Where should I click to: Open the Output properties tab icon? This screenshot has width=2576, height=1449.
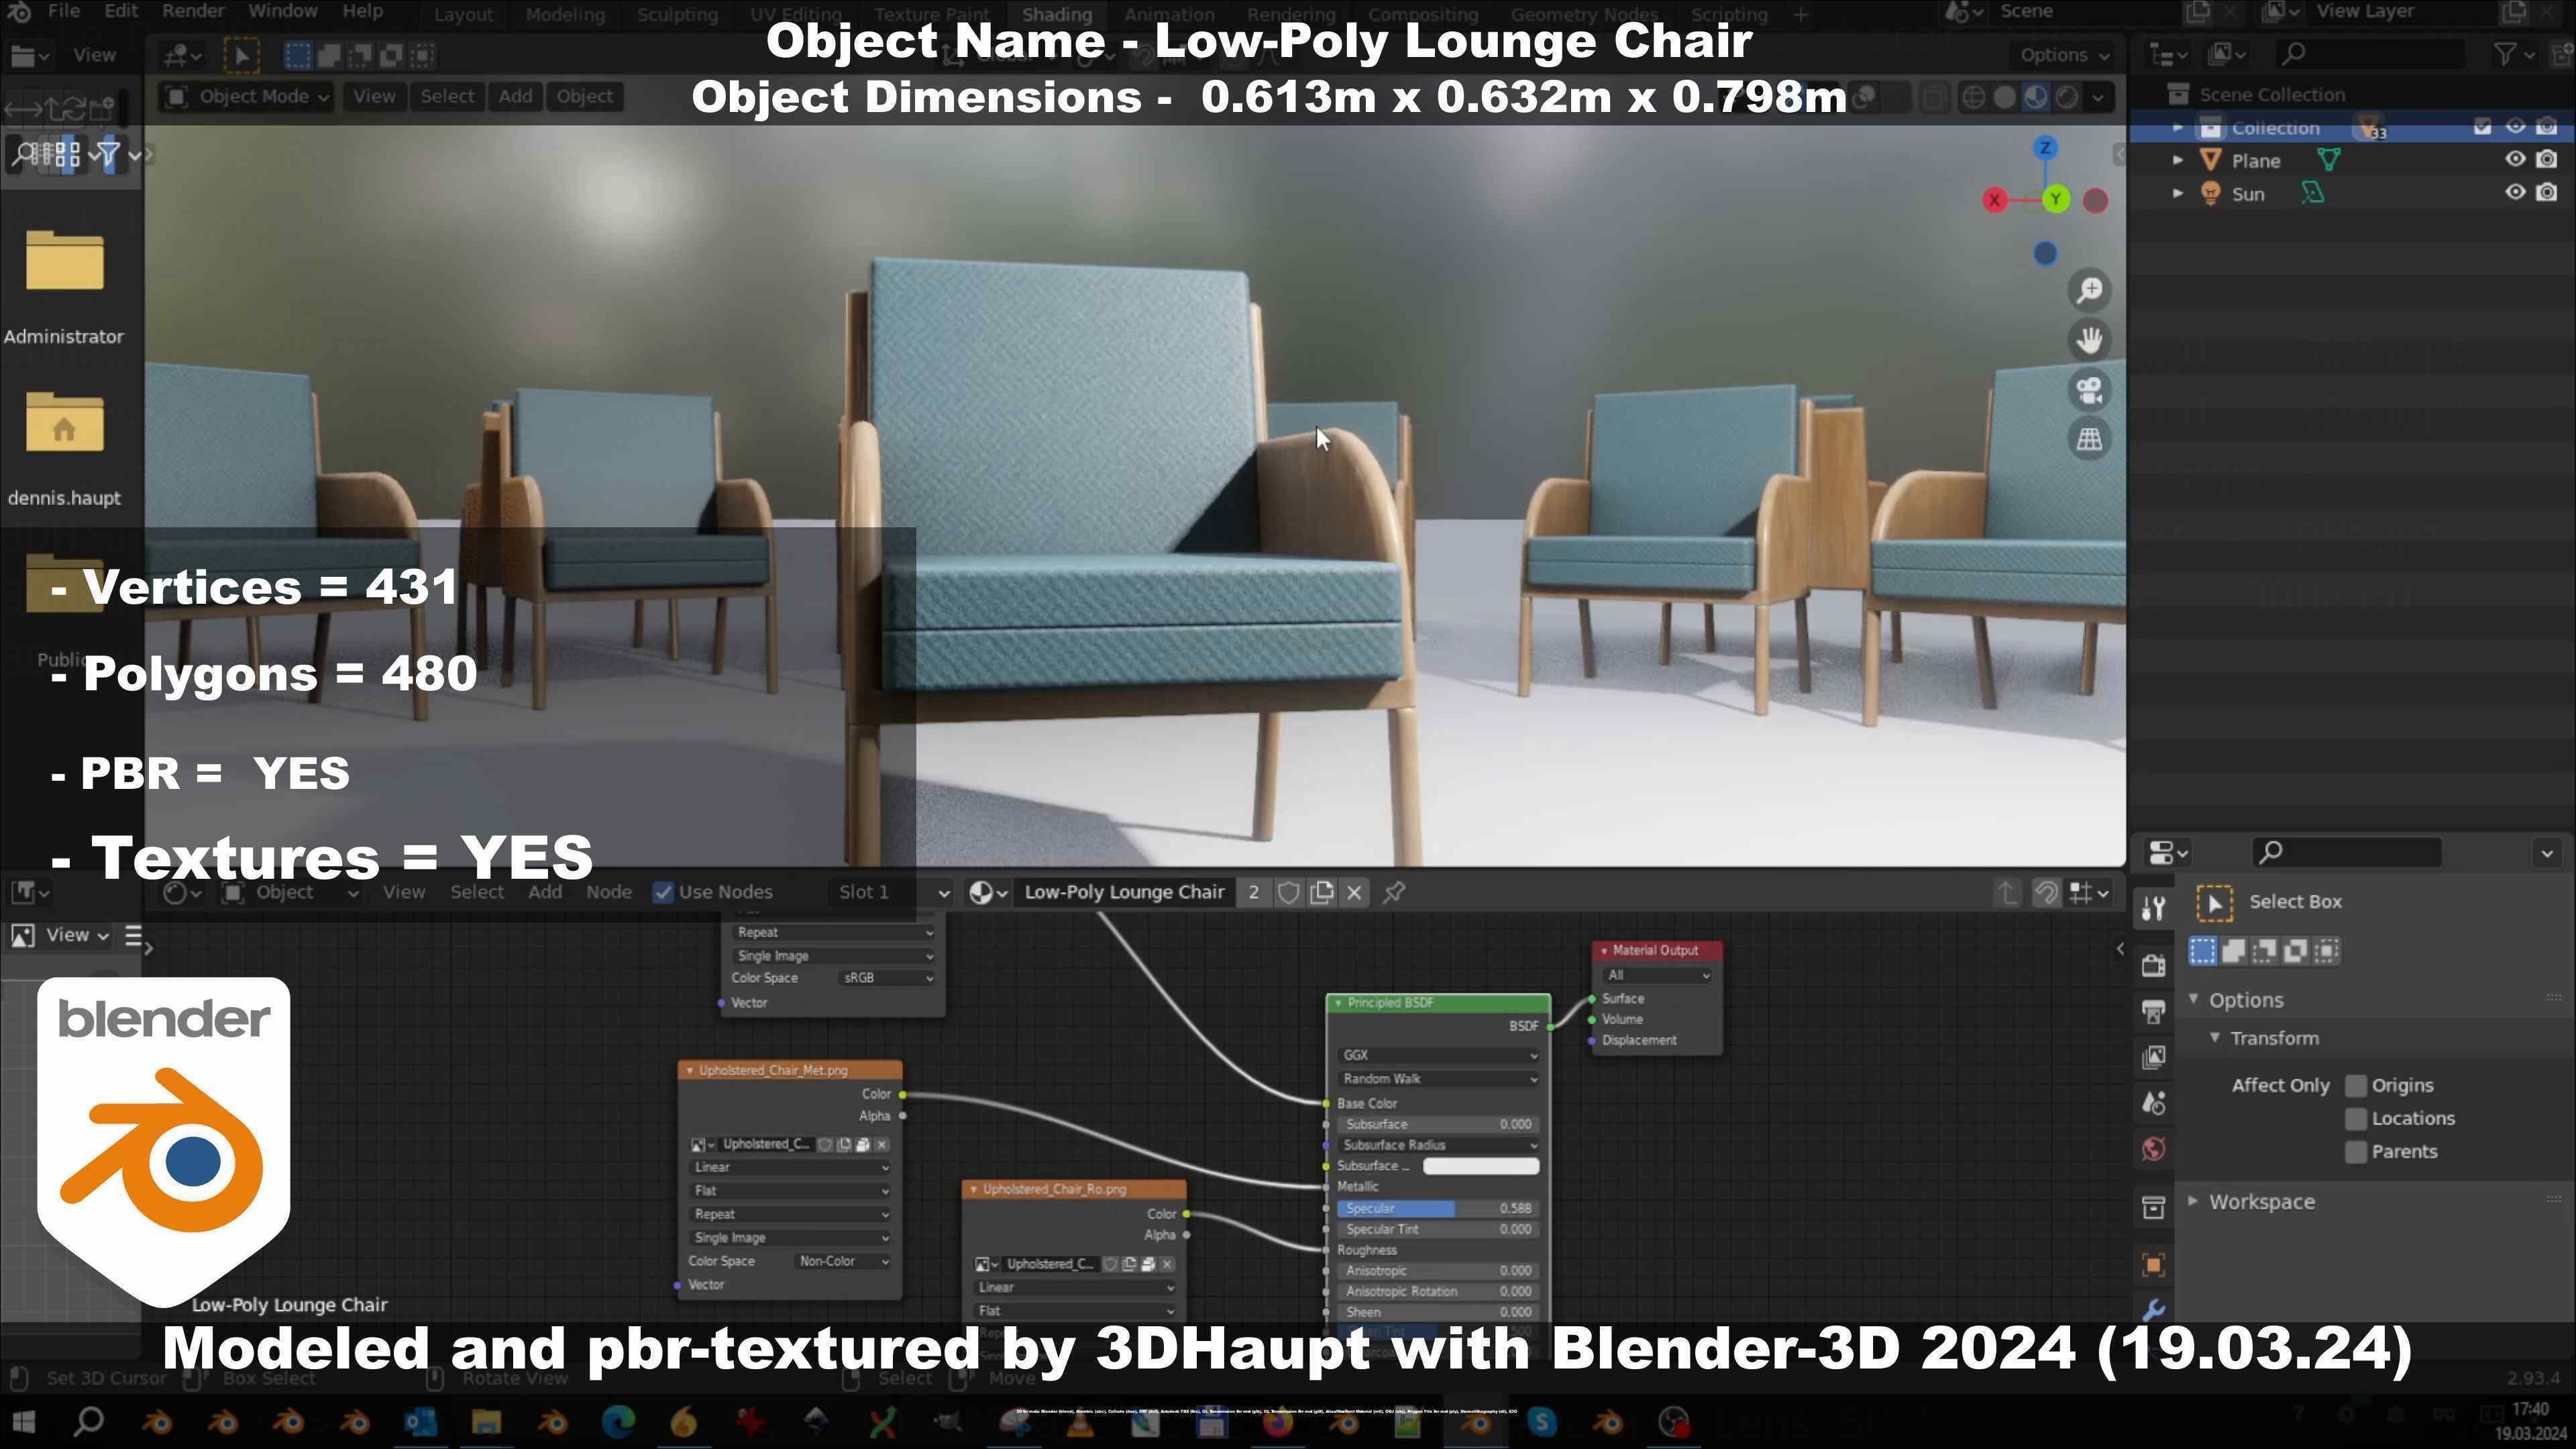click(x=2153, y=1011)
